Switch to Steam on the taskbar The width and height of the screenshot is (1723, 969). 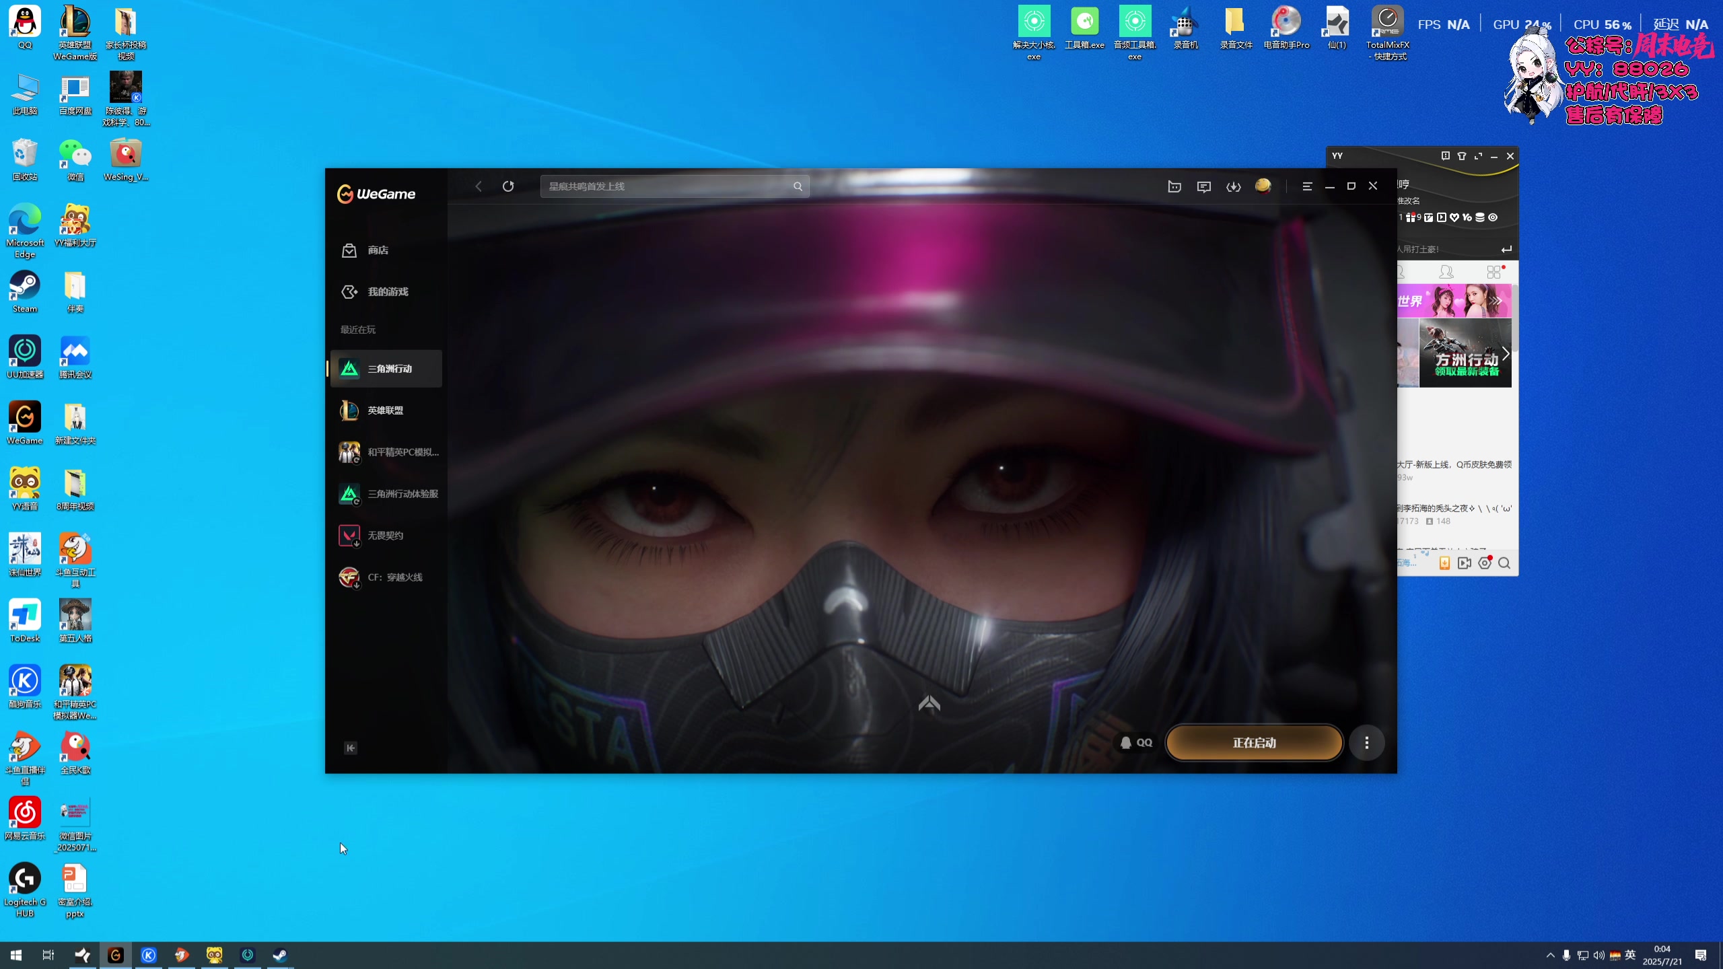click(280, 955)
